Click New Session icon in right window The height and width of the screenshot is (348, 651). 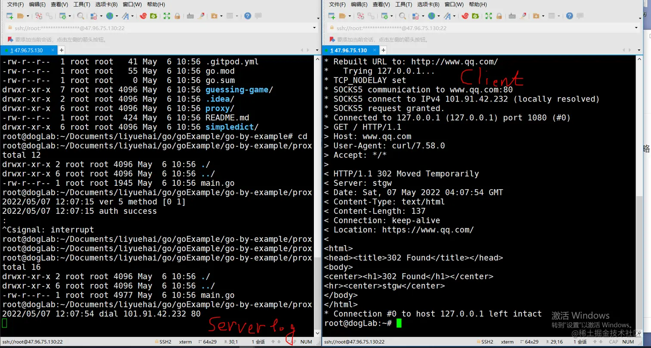pos(332,16)
